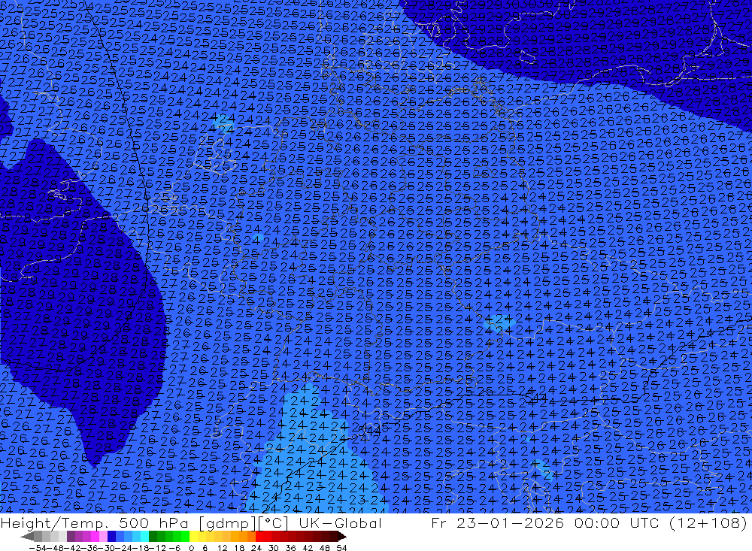Click the 'Fr 23-01-2026' date text
752x551 pixels.
tap(497, 522)
